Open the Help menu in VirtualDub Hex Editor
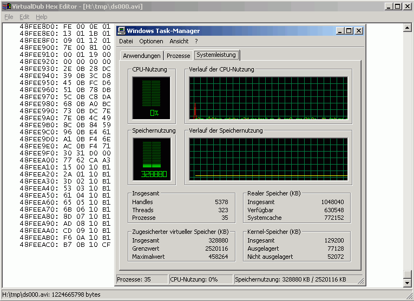This screenshot has height=301, width=414. [x=42, y=17]
